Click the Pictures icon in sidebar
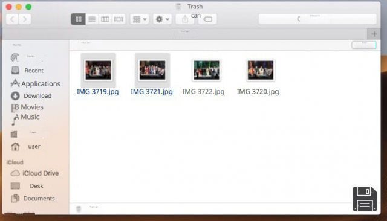The height and width of the screenshot is (221, 387). (x=14, y=134)
